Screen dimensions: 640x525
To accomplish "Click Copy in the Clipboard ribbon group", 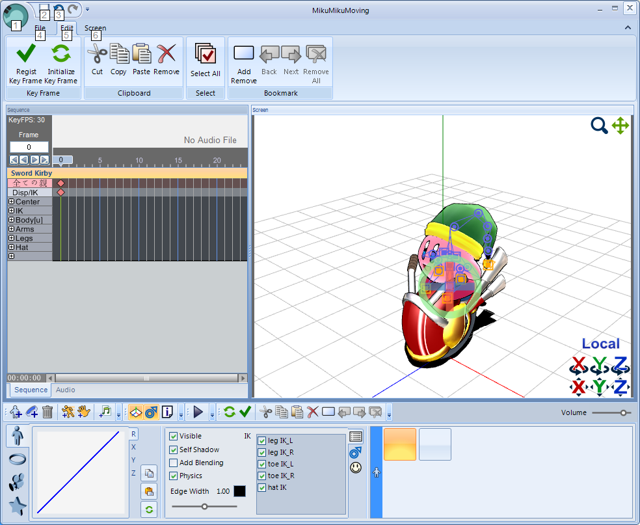I will [x=118, y=60].
